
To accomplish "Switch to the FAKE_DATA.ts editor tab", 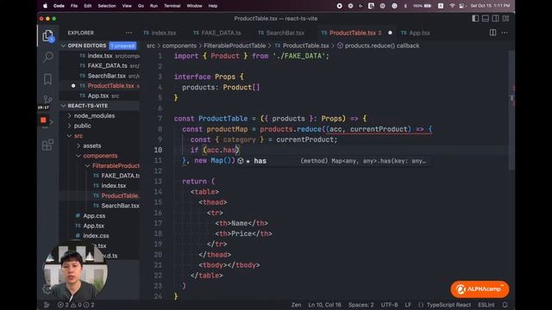I will pyautogui.click(x=216, y=33).
